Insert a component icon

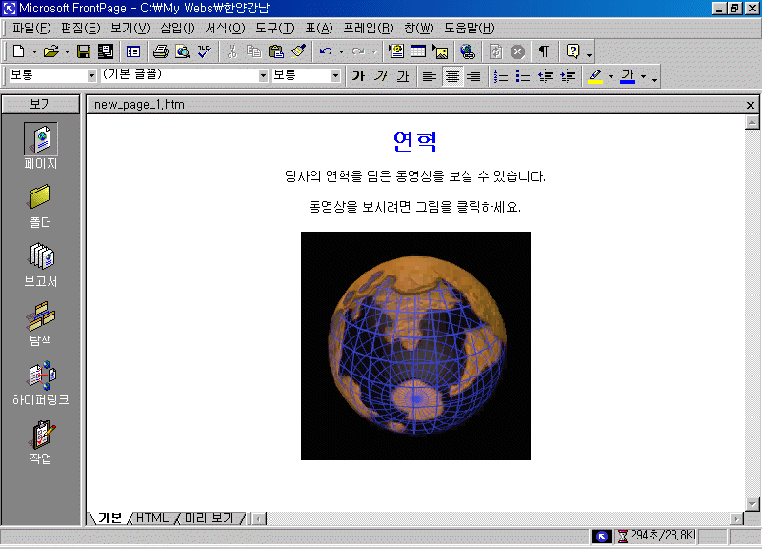pyautogui.click(x=396, y=51)
